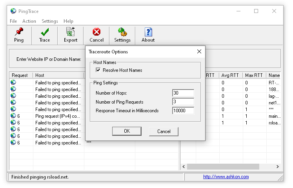Sort by the Host column header

58,75
